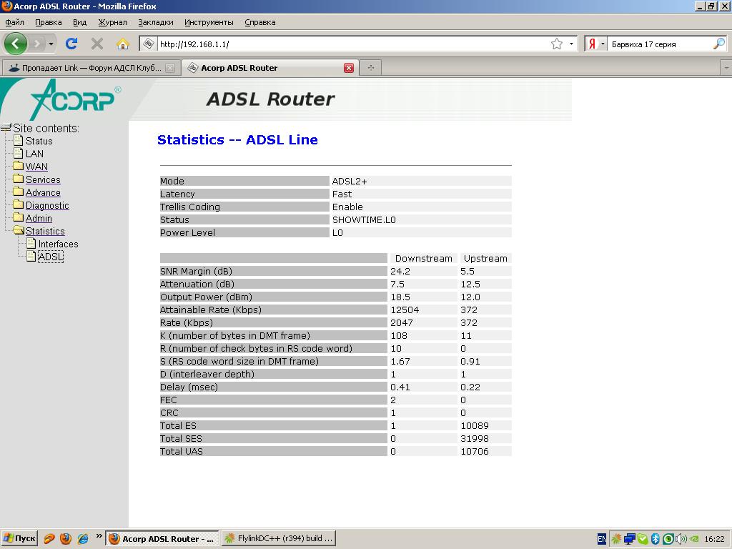Switch to the FlylinkDC++ taskbar window
Image resolution: width=732 pixels, height=549 pixels.
click(278, 539)
